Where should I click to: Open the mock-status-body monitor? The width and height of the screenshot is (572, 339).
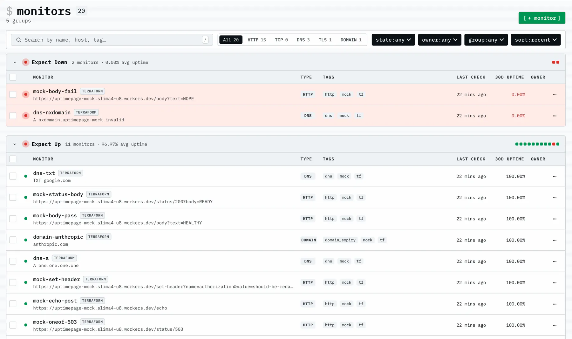(58, 194)
